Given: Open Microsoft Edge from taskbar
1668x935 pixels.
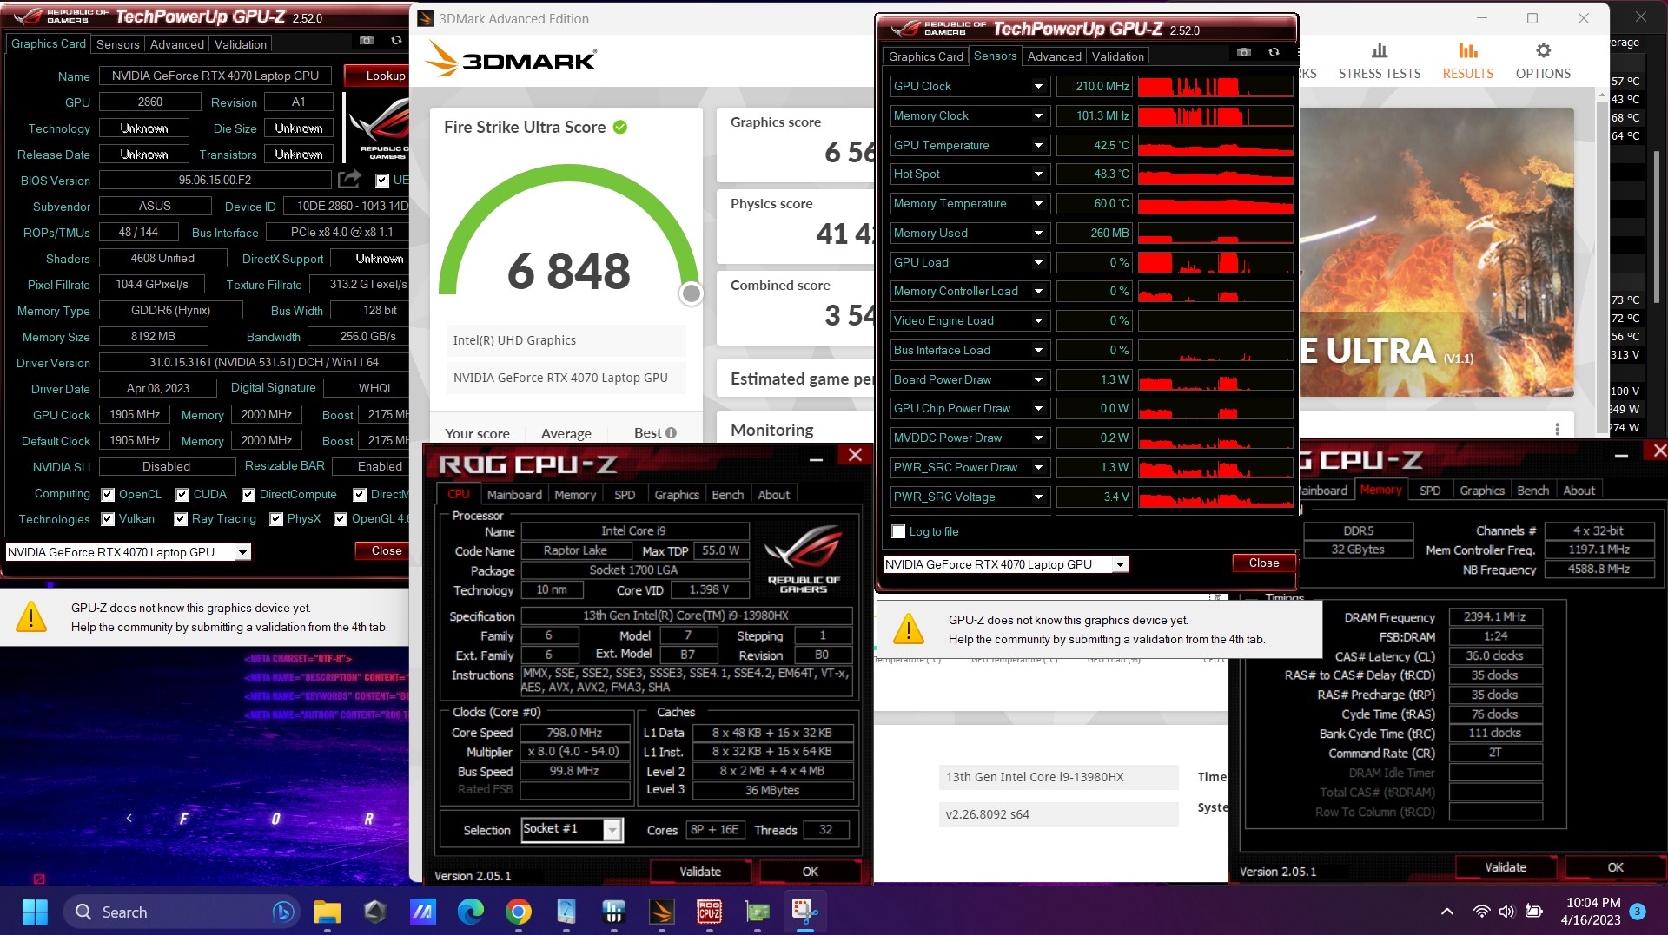Looking at the screenshot, I should (x=471, y=912).
